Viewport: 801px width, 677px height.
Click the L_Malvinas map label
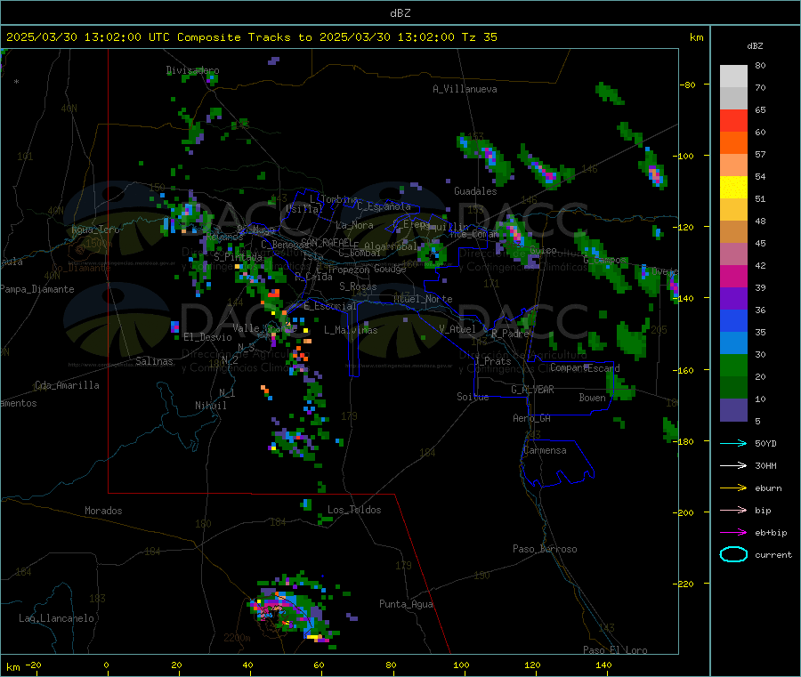(351, 330)
